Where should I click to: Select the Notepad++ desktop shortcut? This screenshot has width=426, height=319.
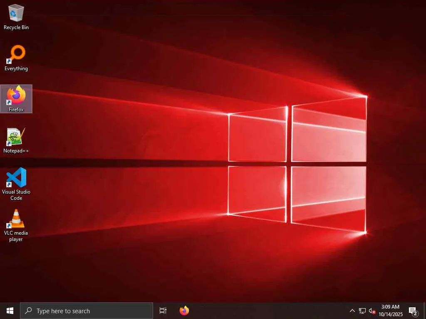click(16, 140)
